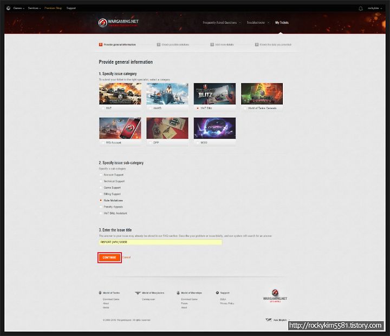Screen dimensions: 390x336
Task: Open the Privacy Policy footer link
Action: point(227,304)
